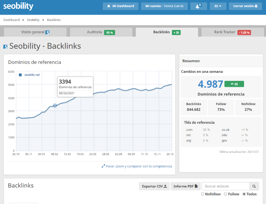Viewport: 266px width, 204px height.
Task: Download the Informe PDF report
Action: click(x=186, y=186)
